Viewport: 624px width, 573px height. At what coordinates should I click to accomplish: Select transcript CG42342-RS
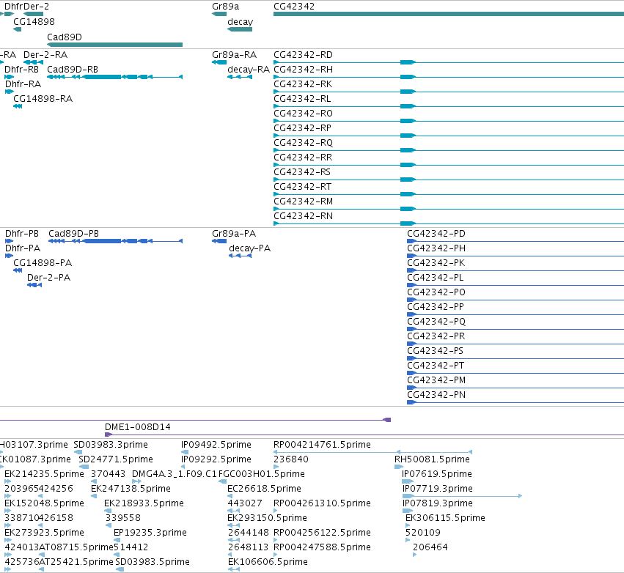302,172
